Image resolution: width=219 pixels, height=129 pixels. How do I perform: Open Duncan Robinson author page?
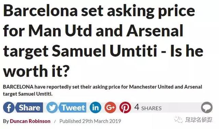tap(30, 121)
